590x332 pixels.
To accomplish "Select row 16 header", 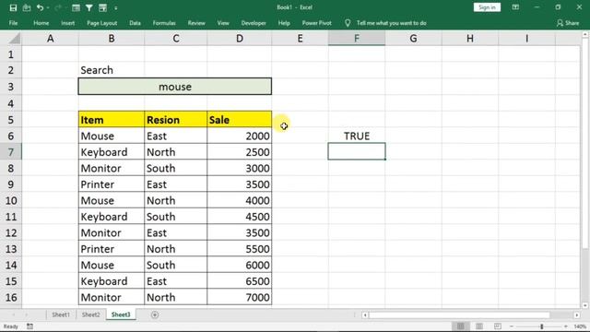I will click(x=11, y=297).
